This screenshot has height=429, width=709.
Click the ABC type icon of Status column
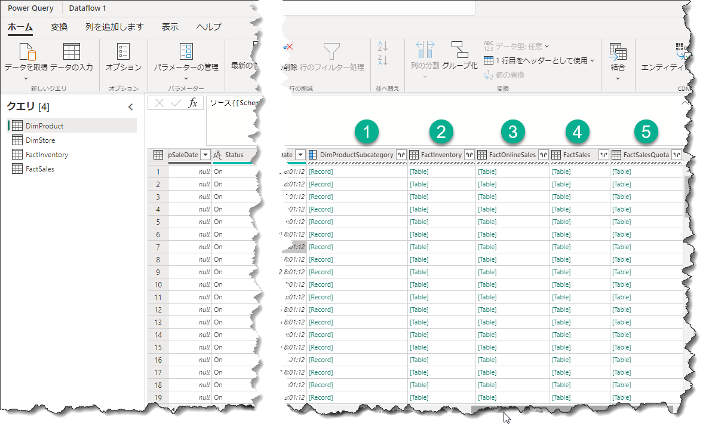coord(217,155)
